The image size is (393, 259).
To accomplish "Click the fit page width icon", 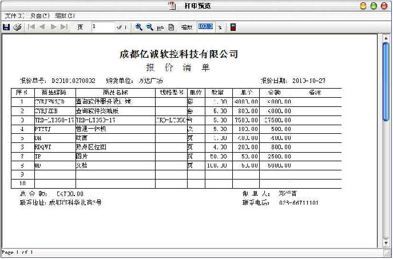I will pos(160,28).
